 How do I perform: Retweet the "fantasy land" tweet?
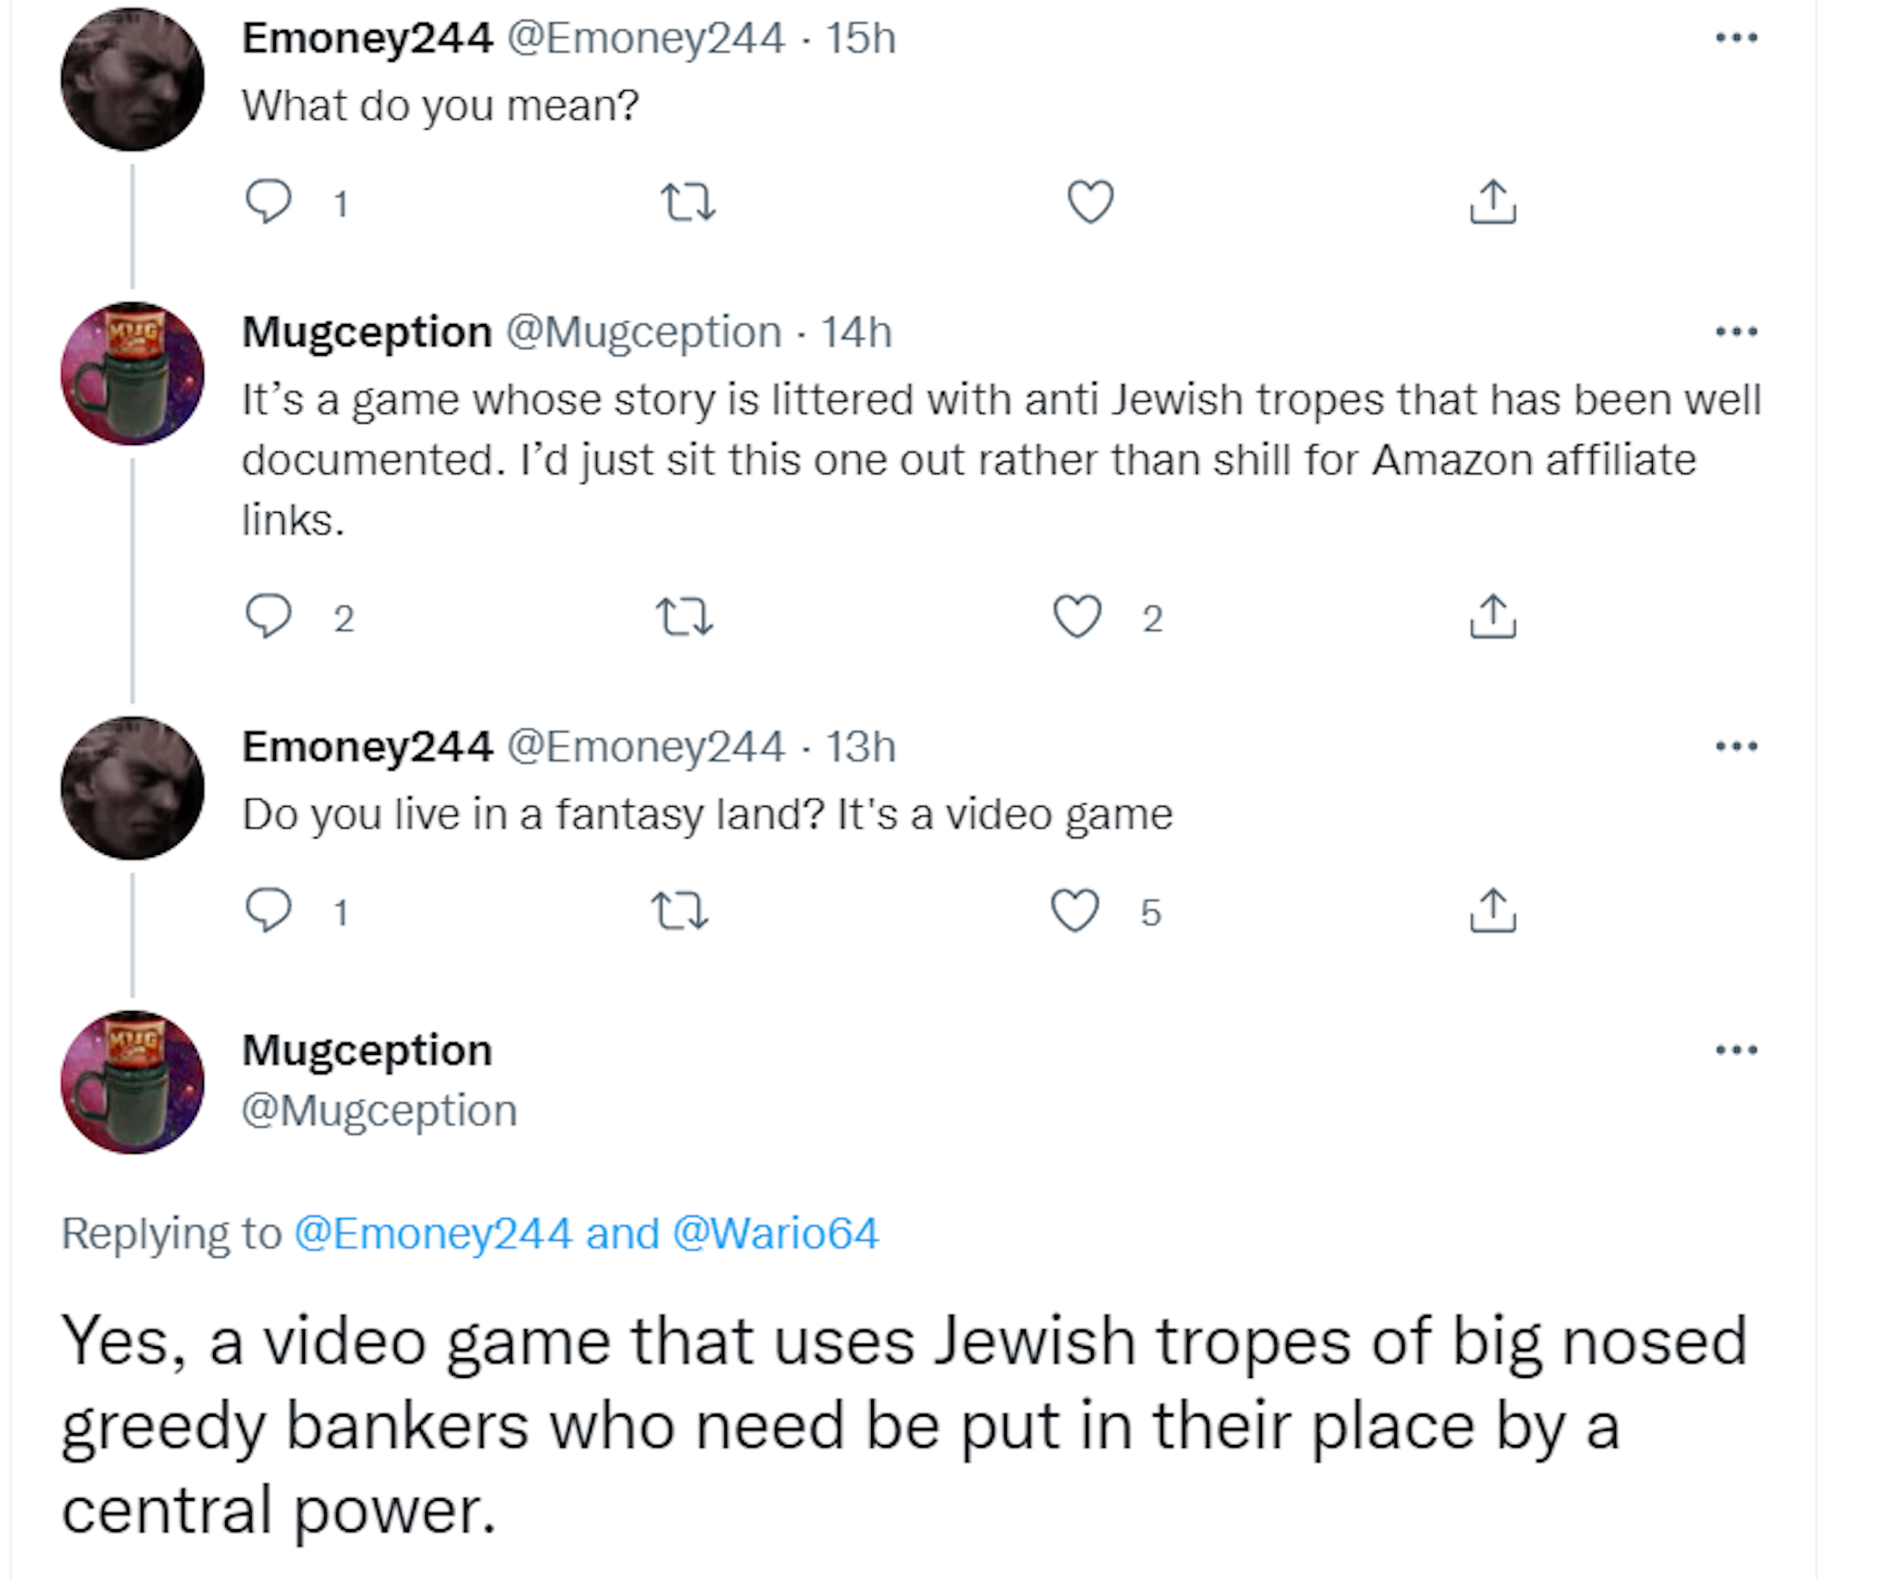coord(680,911)
